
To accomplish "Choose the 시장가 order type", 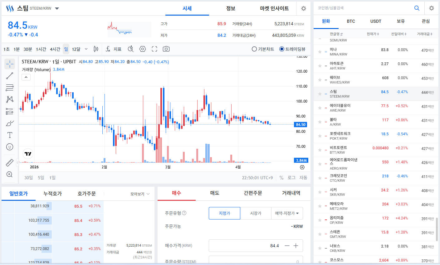I will tap(256, 213).
